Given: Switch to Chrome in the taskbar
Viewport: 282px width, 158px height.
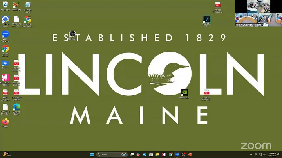Looking at the screenshot, I should point(170,154).
